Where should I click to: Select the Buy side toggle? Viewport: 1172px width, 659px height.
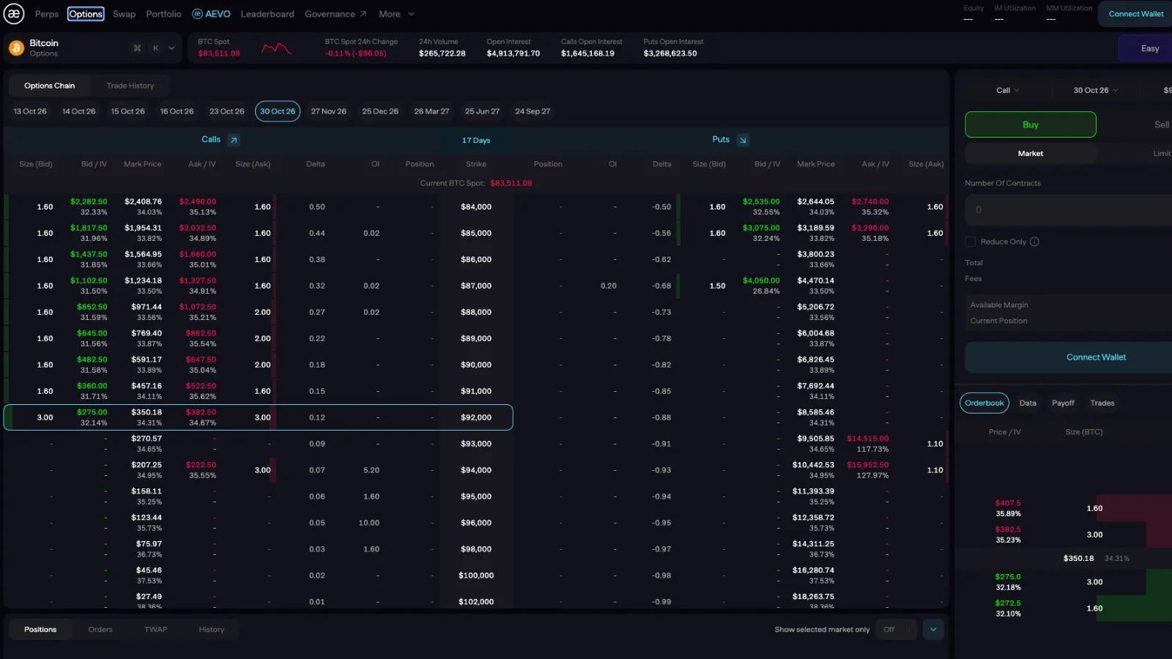[x=1030, y=124]
